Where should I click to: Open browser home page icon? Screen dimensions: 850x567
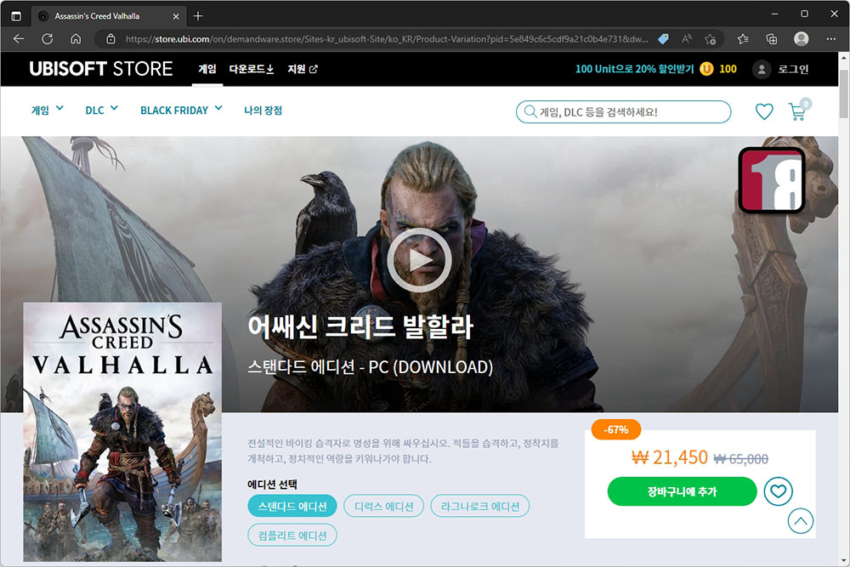point(76,39)
